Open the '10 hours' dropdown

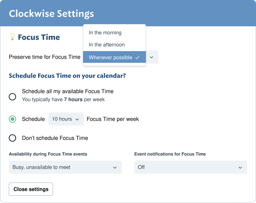pos(66,119)
